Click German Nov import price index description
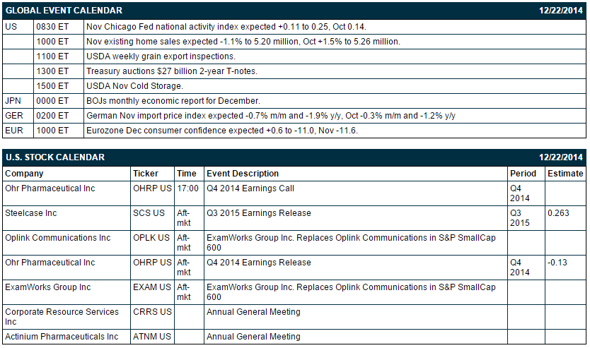The height and width of the screenshot is (348, 590). point(271,116)
